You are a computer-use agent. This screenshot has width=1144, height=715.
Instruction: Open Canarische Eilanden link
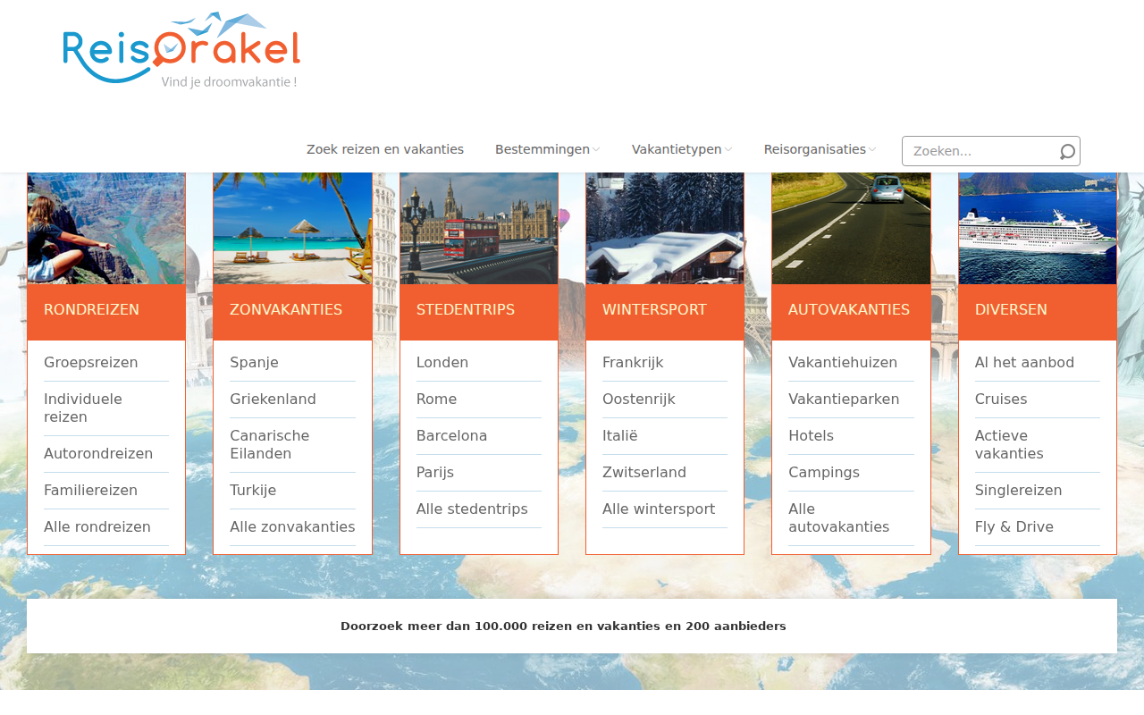[x=270, y=445]
